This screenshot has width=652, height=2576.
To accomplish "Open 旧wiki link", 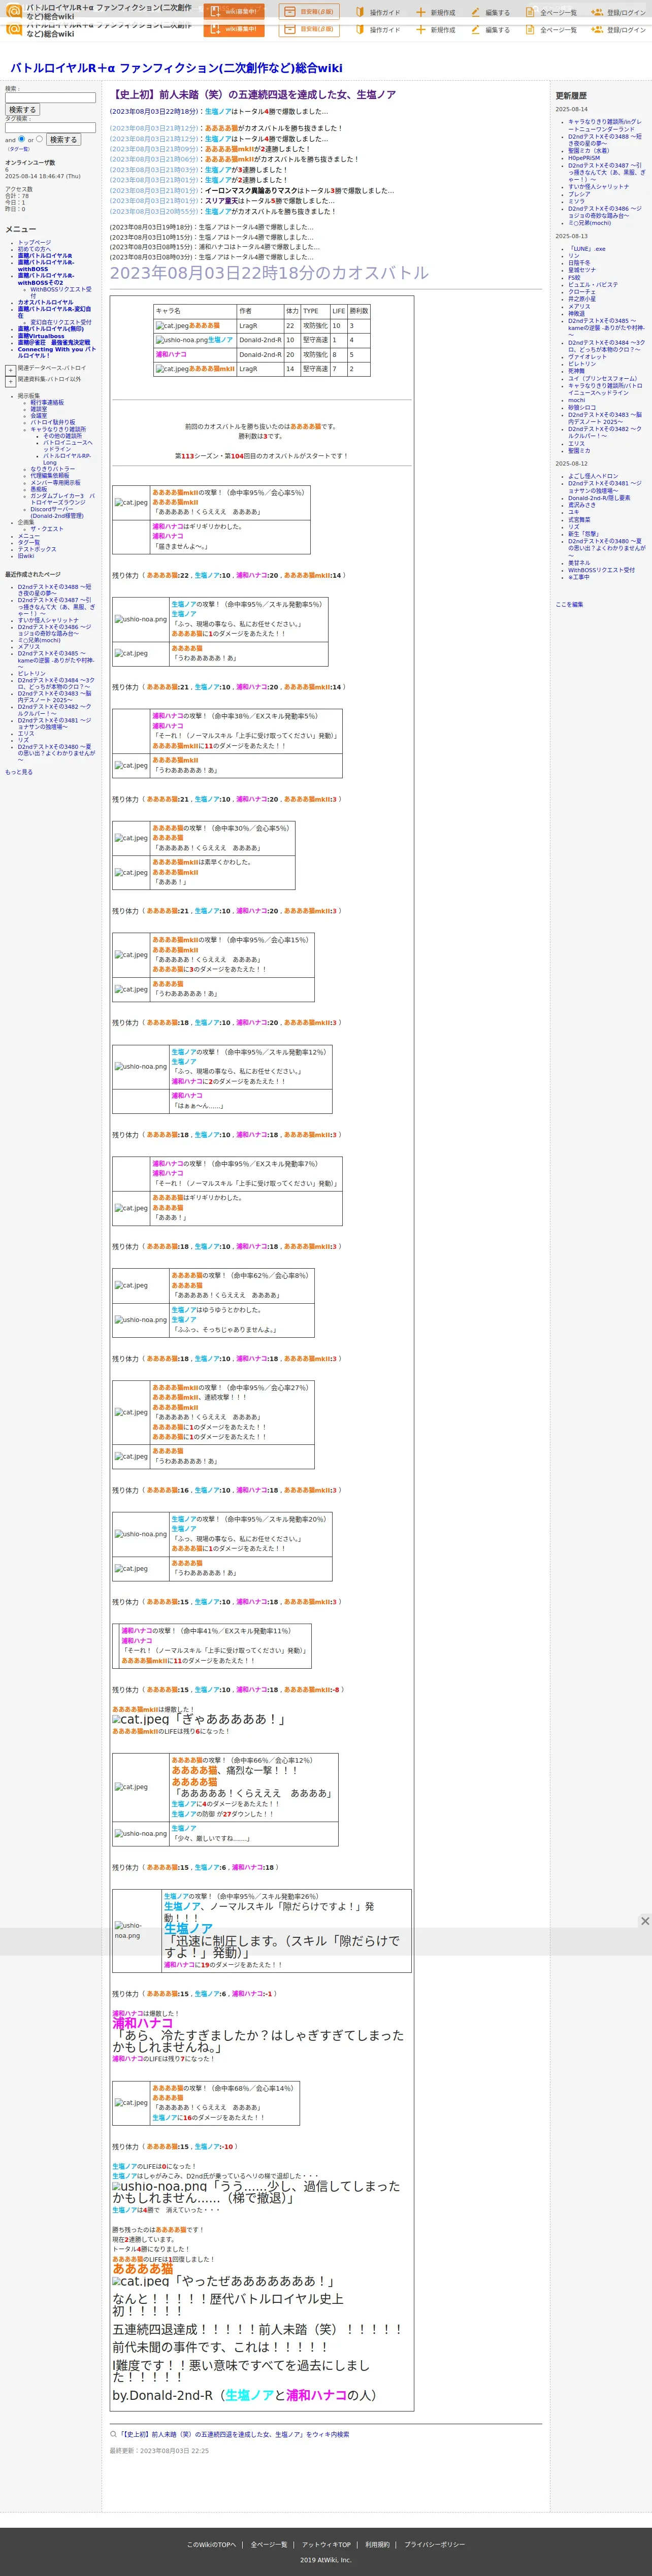I will (26, 556).
